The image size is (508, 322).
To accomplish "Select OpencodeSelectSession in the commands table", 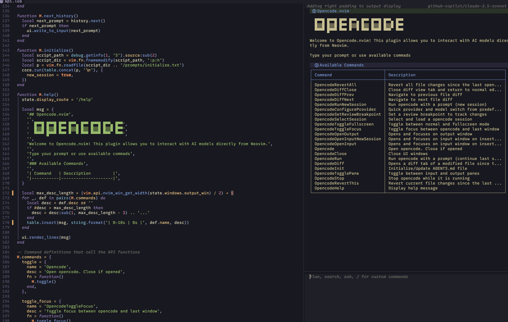I will 340,119.
